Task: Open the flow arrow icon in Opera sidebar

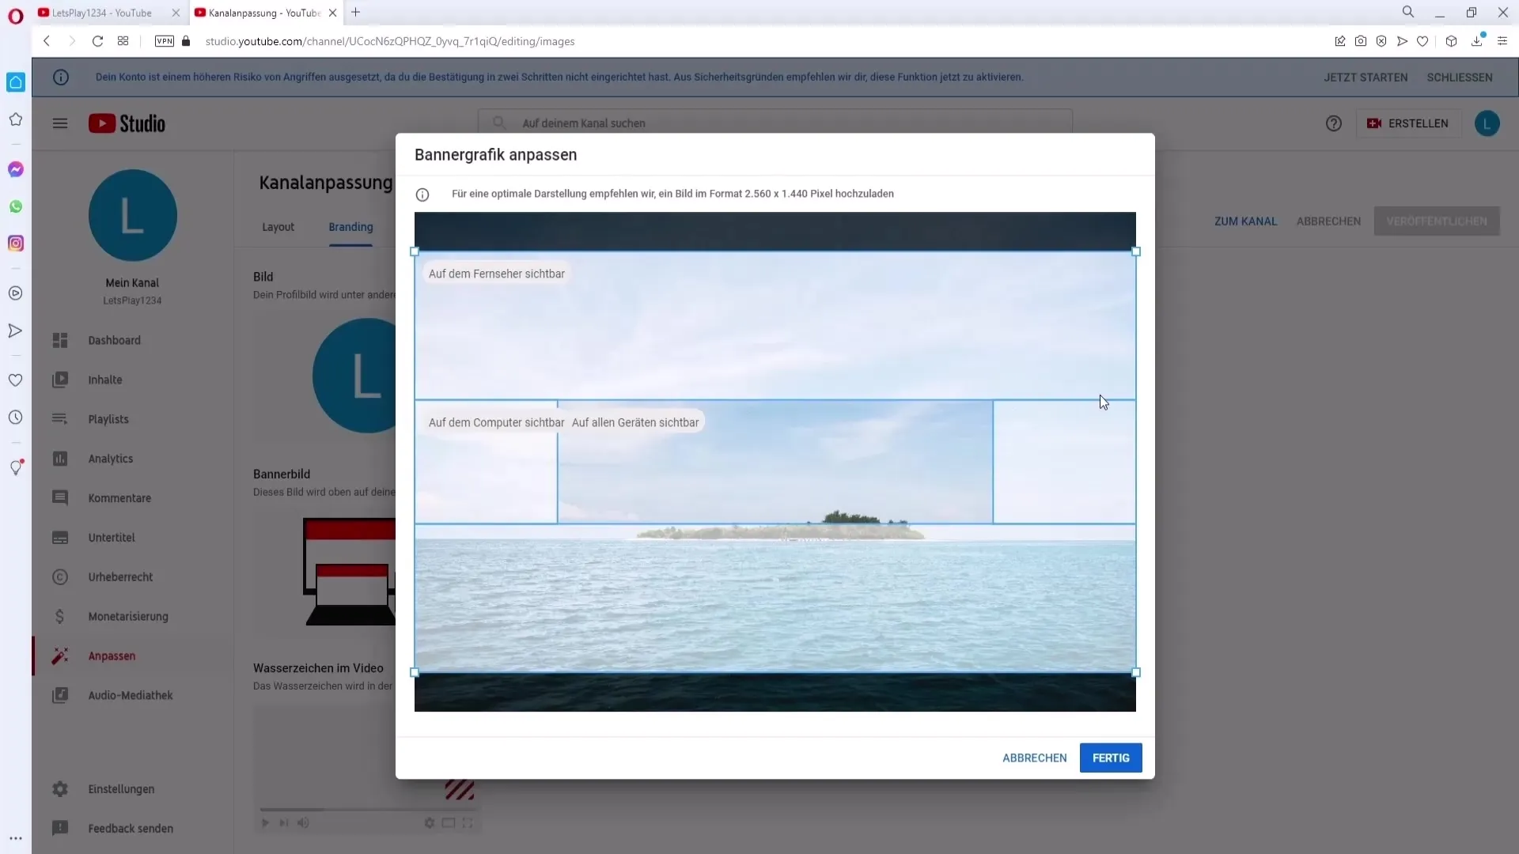Action: tap(16, 331)
